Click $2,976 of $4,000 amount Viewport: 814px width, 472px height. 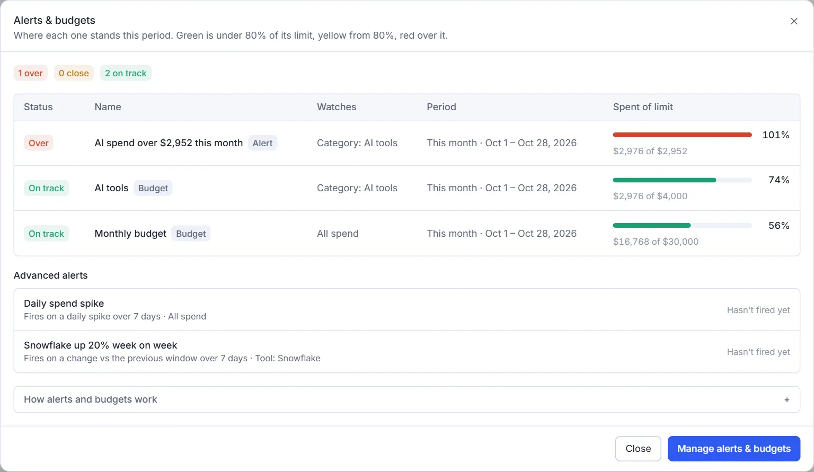pyautogui.click(x=650, y=196)
